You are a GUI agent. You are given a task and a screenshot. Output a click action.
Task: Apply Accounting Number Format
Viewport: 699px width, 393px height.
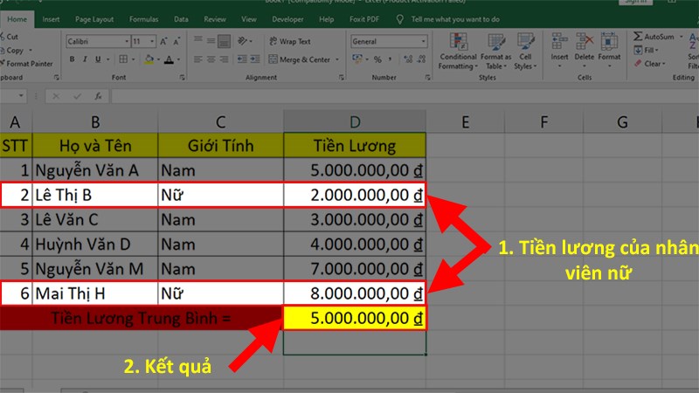coord(357,59)
